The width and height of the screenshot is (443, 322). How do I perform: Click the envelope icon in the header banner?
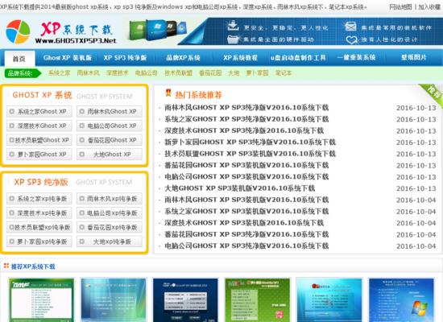click(x=350, y=27)
